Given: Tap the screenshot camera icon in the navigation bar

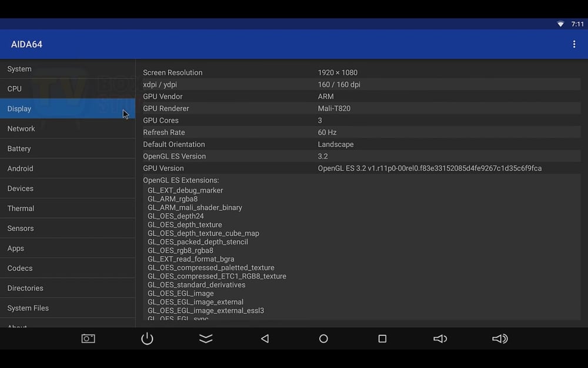Looking at the screenshot, I should pos(88,339).
